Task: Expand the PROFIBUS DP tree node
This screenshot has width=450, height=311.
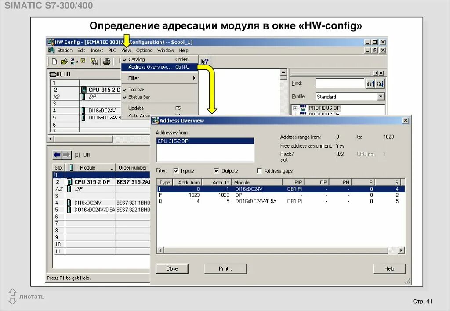Action: [x=295, y=108]
